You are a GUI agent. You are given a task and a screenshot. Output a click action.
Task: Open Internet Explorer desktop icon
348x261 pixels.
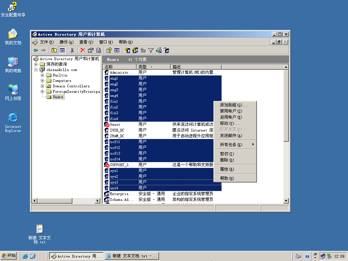13,122
